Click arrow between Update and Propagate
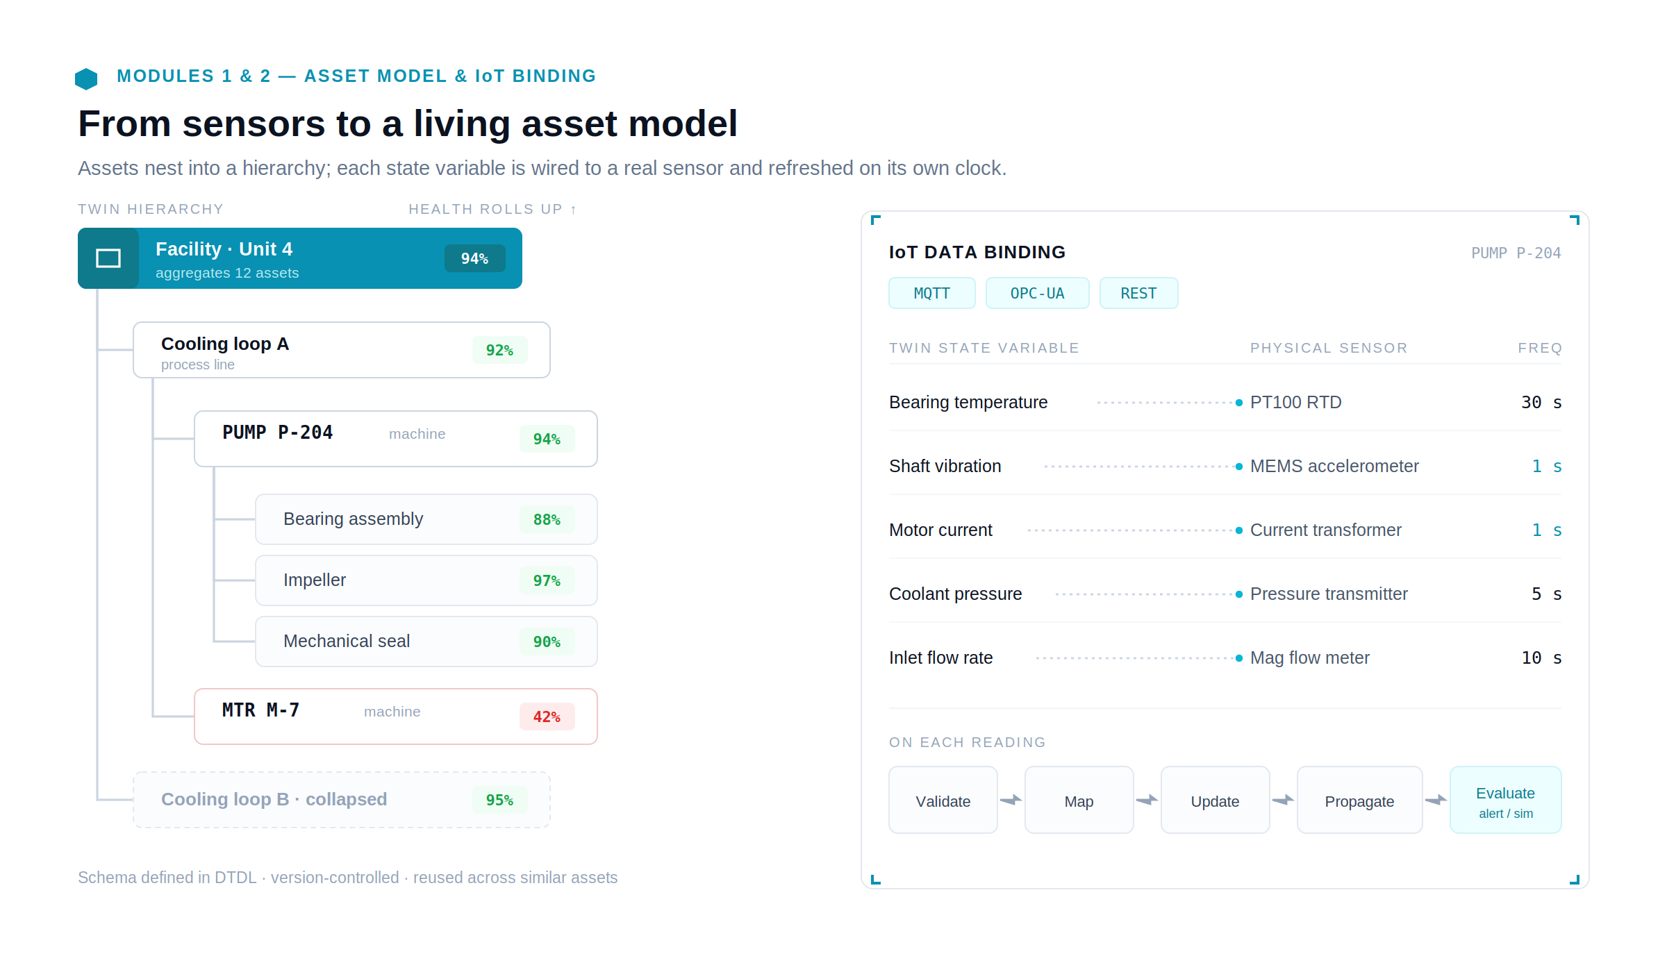The image size is (1667, 972). pos(1284,800)
